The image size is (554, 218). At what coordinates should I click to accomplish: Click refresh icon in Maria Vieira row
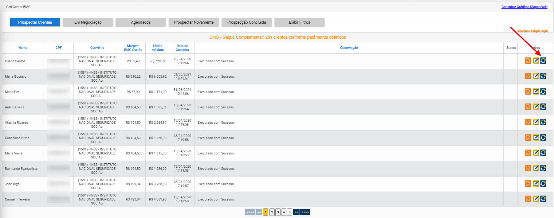click(543, 153)
